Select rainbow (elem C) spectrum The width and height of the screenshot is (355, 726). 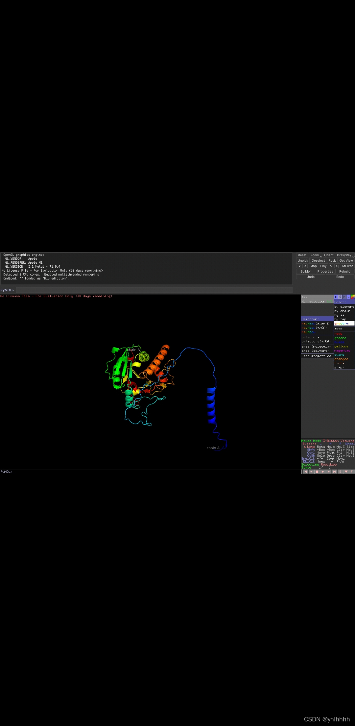(x=317, y=324)
